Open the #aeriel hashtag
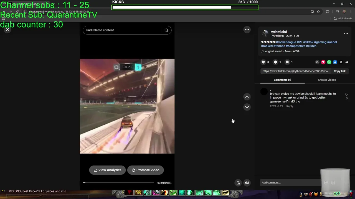Image resolution: width=355 pixels, height=199 pixels. pyautogui.click(x=332, y=42)
